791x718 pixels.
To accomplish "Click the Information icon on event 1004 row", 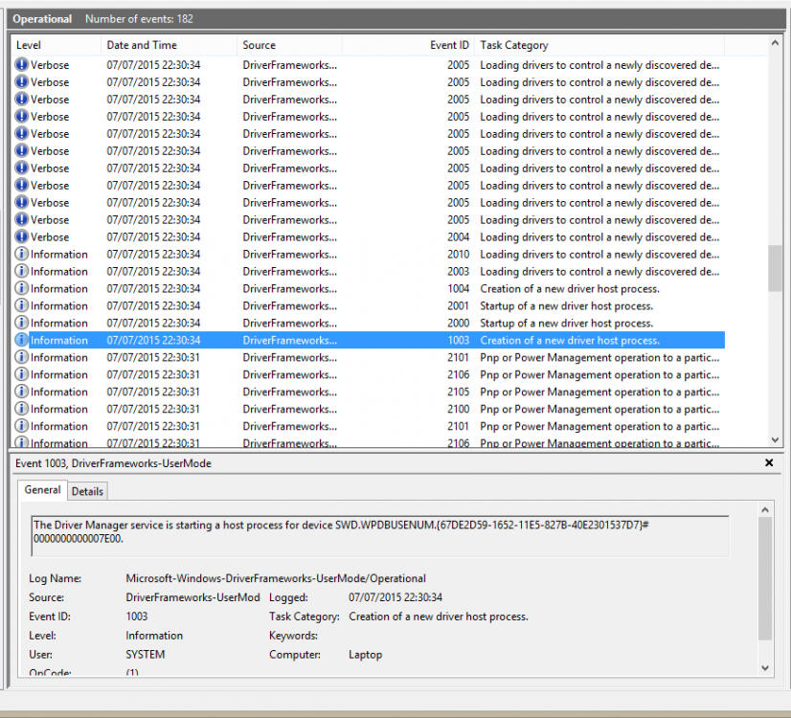I will click(22, 289).
